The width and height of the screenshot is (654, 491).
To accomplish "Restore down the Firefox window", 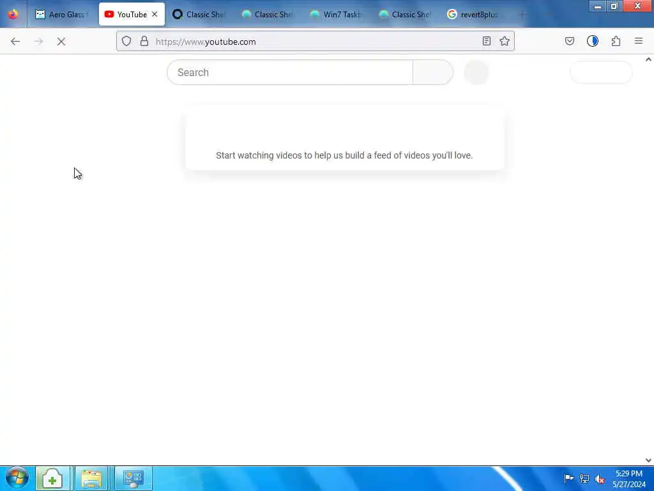I will coord(614,6).
